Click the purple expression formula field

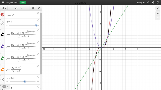pyautogui.click(x=21, y=46)
